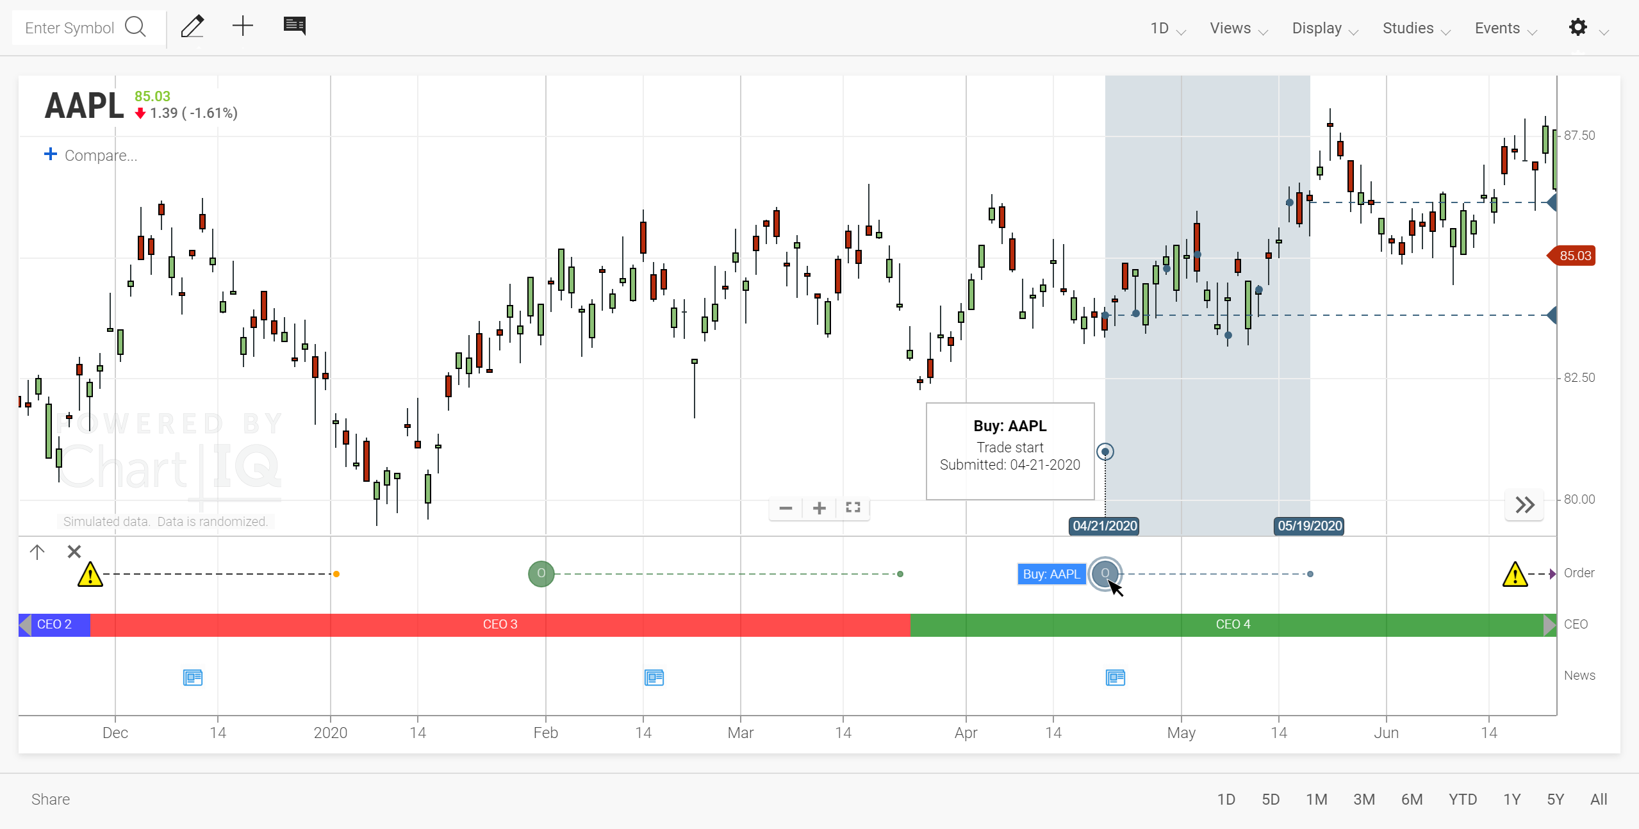1639x829 pixels.
Task: Open the drawing pencil tool
Action: [x=192, y=26]
